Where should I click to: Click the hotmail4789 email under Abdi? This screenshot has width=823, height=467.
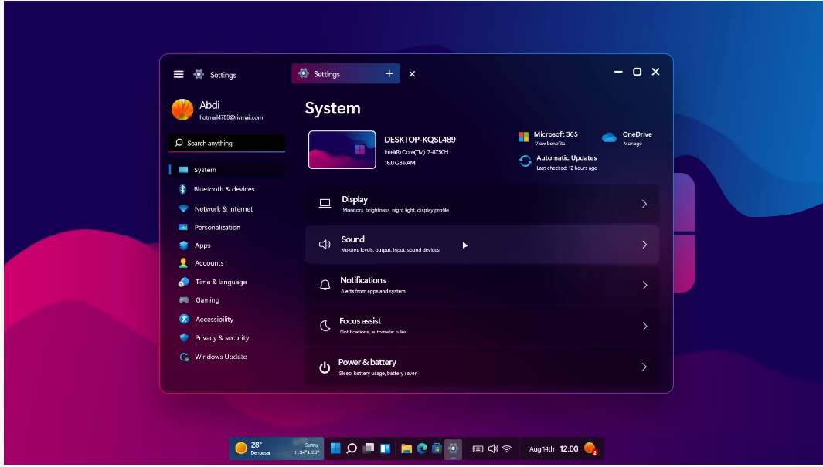click(x=231, y=117)
